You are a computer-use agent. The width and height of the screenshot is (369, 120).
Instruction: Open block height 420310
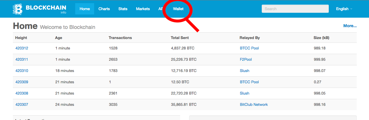click(x=22, y=71)
